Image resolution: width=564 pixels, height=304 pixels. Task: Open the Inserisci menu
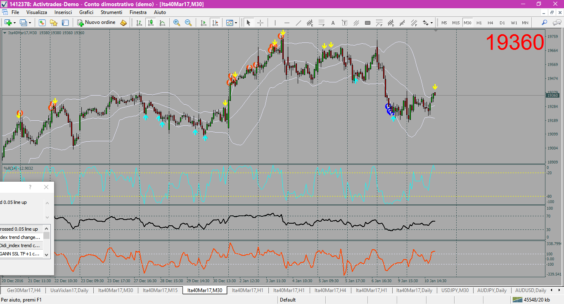coord(63,12)
